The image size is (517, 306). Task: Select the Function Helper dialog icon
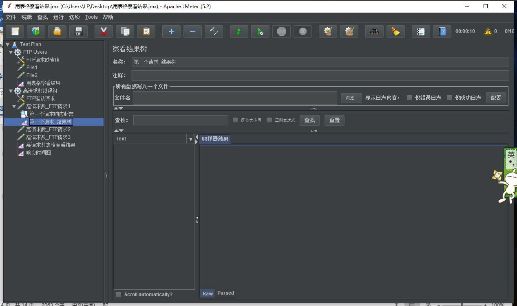[422, 31]
